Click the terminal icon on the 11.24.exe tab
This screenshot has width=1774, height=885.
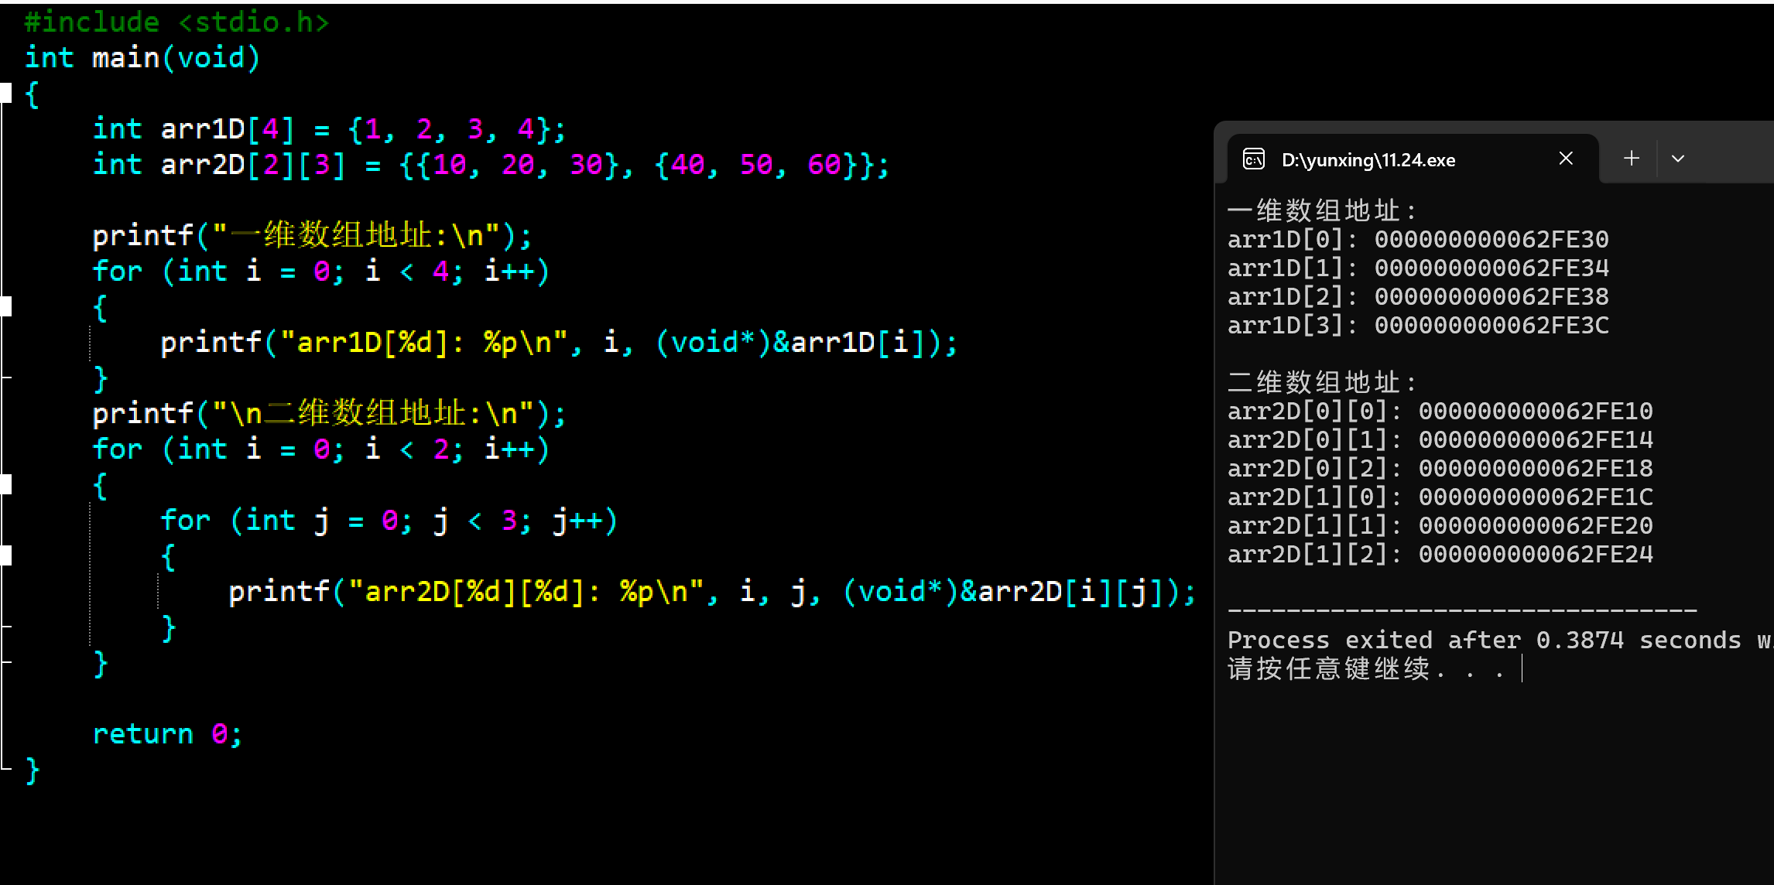pyautogui.click(x=1253, y=159)
